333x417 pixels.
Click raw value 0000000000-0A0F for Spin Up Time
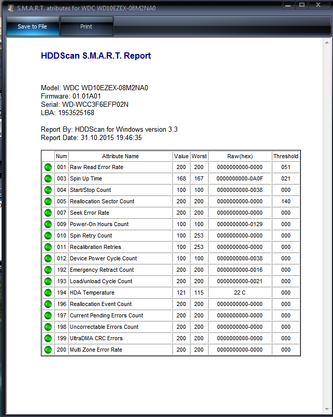click(240, 179)
